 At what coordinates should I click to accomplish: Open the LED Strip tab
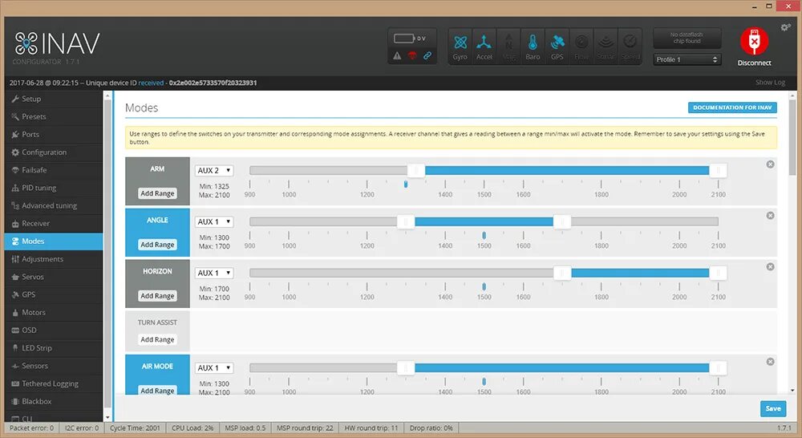click(x=54, y=348)
